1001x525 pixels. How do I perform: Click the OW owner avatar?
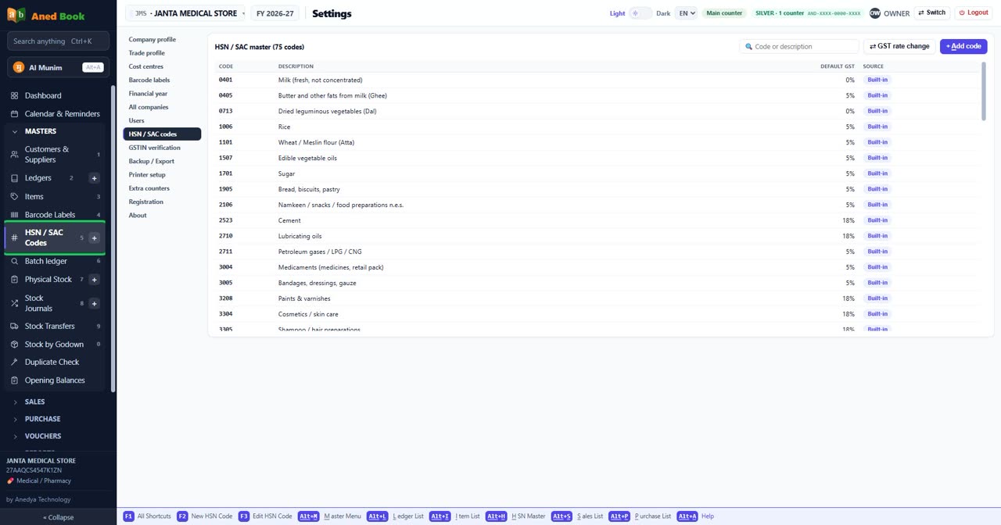click(x=875, y=13)
